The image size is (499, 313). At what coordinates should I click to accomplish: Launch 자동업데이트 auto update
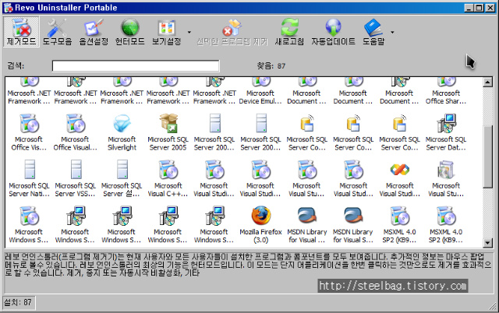coord(333,32)
